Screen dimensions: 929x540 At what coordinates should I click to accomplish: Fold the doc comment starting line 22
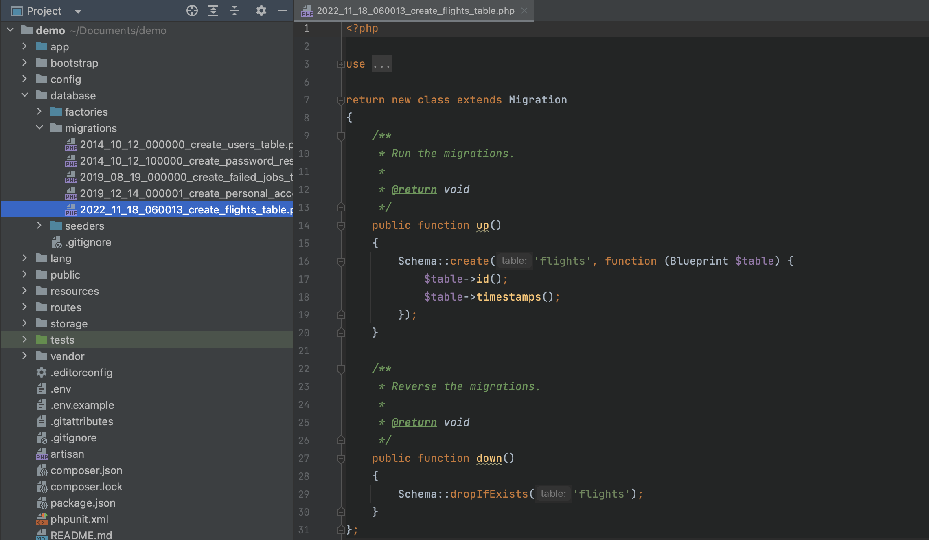pyautogui.click(x=341, y=369)
